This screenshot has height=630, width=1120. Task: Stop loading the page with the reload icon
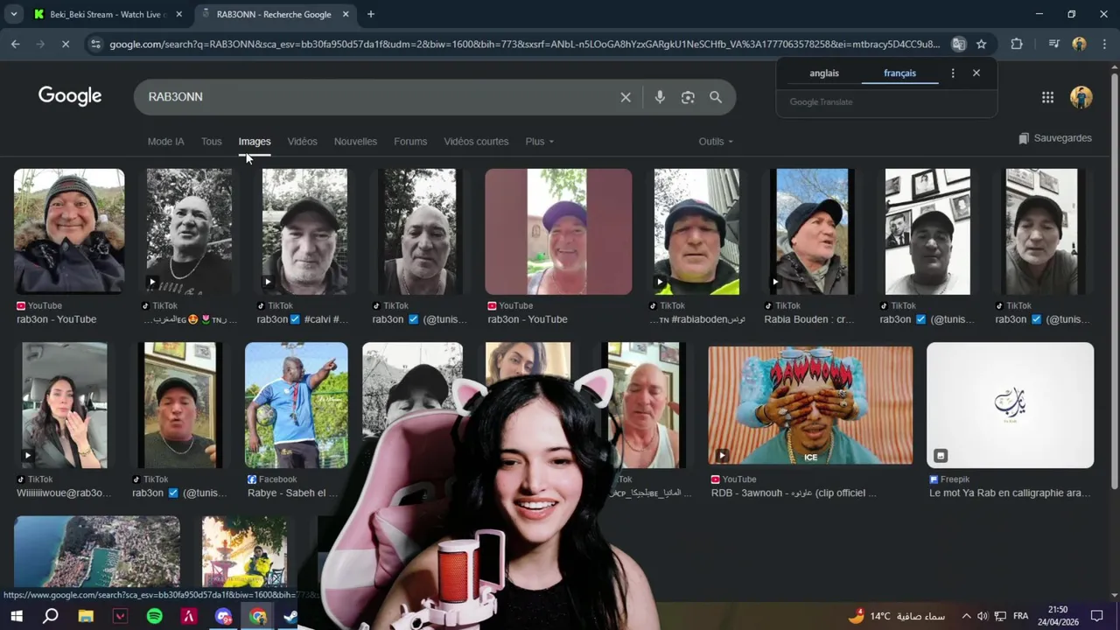pyautogui.click(x=66, y=44)
